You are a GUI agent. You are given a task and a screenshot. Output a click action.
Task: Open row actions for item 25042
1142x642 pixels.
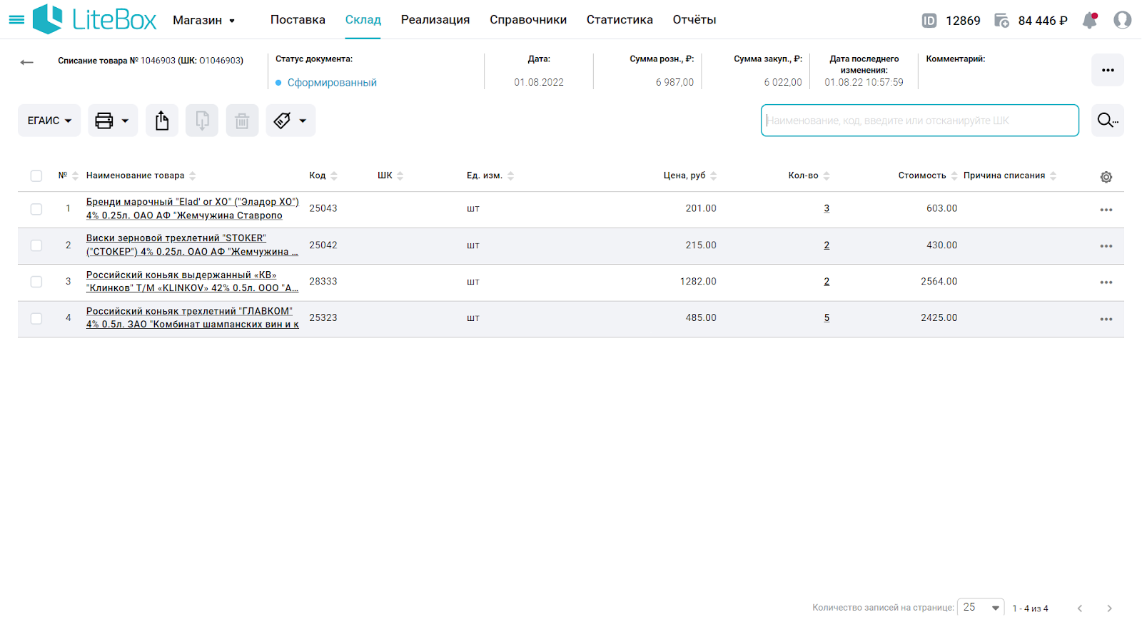click(1106, 246)
